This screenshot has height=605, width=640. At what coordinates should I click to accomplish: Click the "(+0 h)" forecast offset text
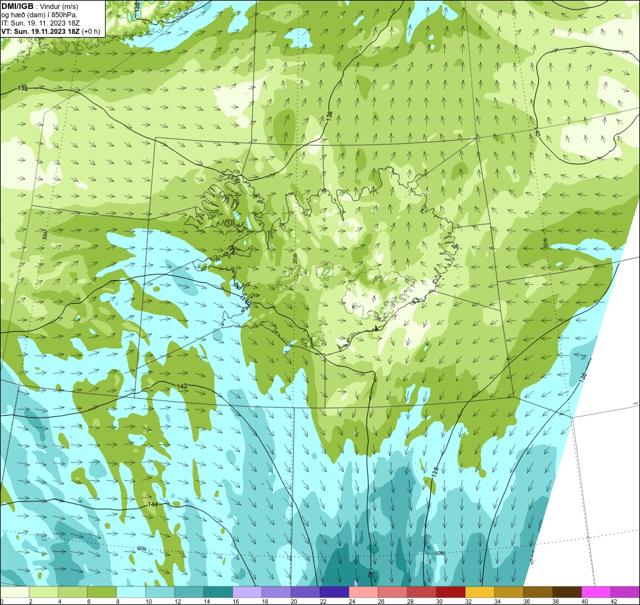91,31
